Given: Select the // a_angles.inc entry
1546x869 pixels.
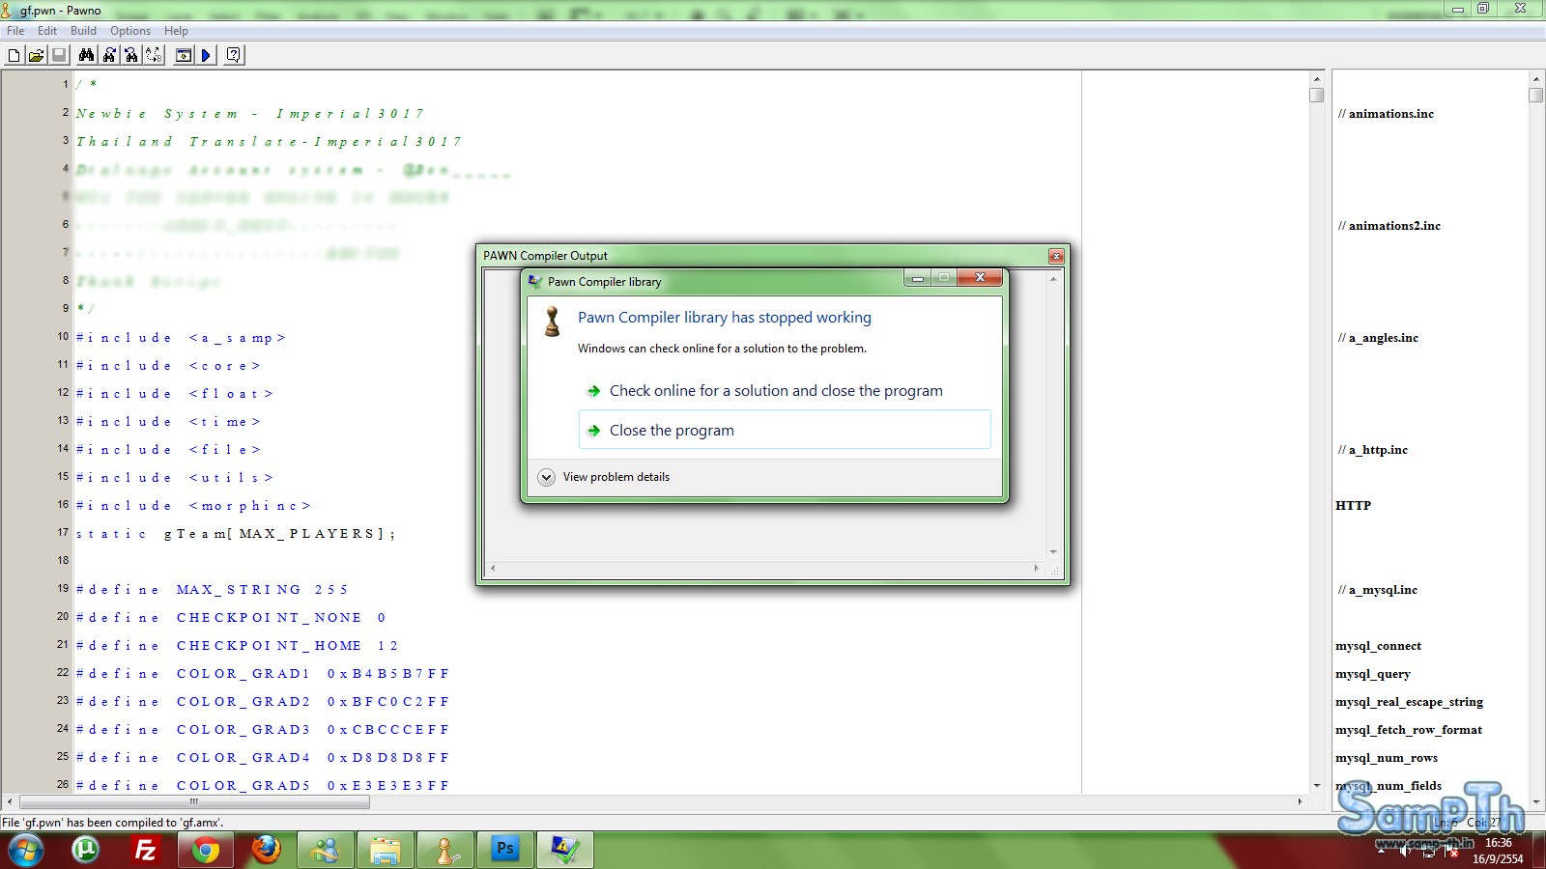Looking at the screenshot, I should click(x=1378, y=338).
